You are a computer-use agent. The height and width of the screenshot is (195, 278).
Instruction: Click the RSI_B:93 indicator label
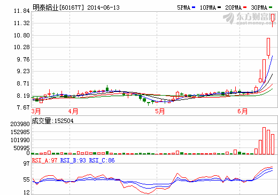pos(73,160)
